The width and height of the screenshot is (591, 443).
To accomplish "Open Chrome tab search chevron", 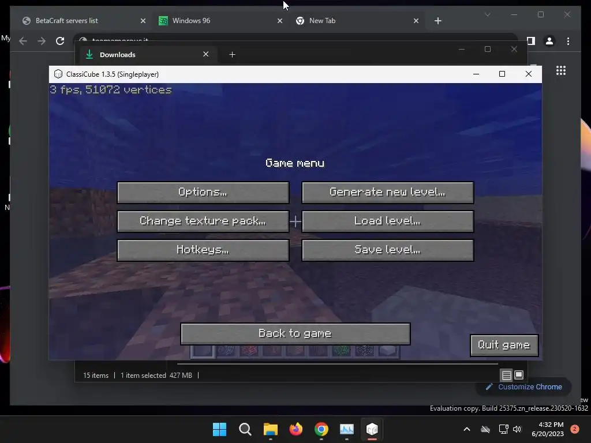I will tap(488, 14).
